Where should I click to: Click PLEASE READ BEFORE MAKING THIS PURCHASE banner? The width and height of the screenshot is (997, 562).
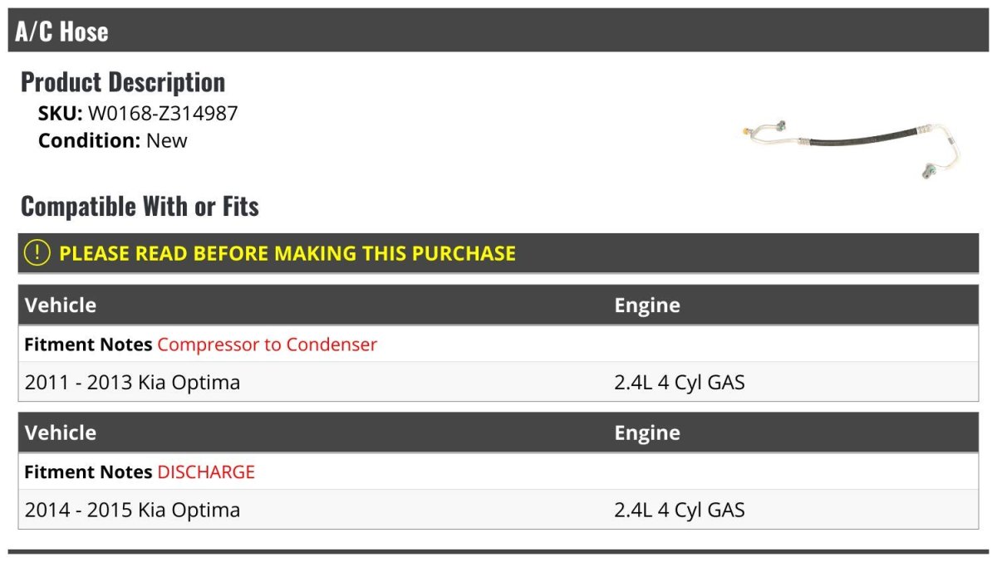click(498, 253)
